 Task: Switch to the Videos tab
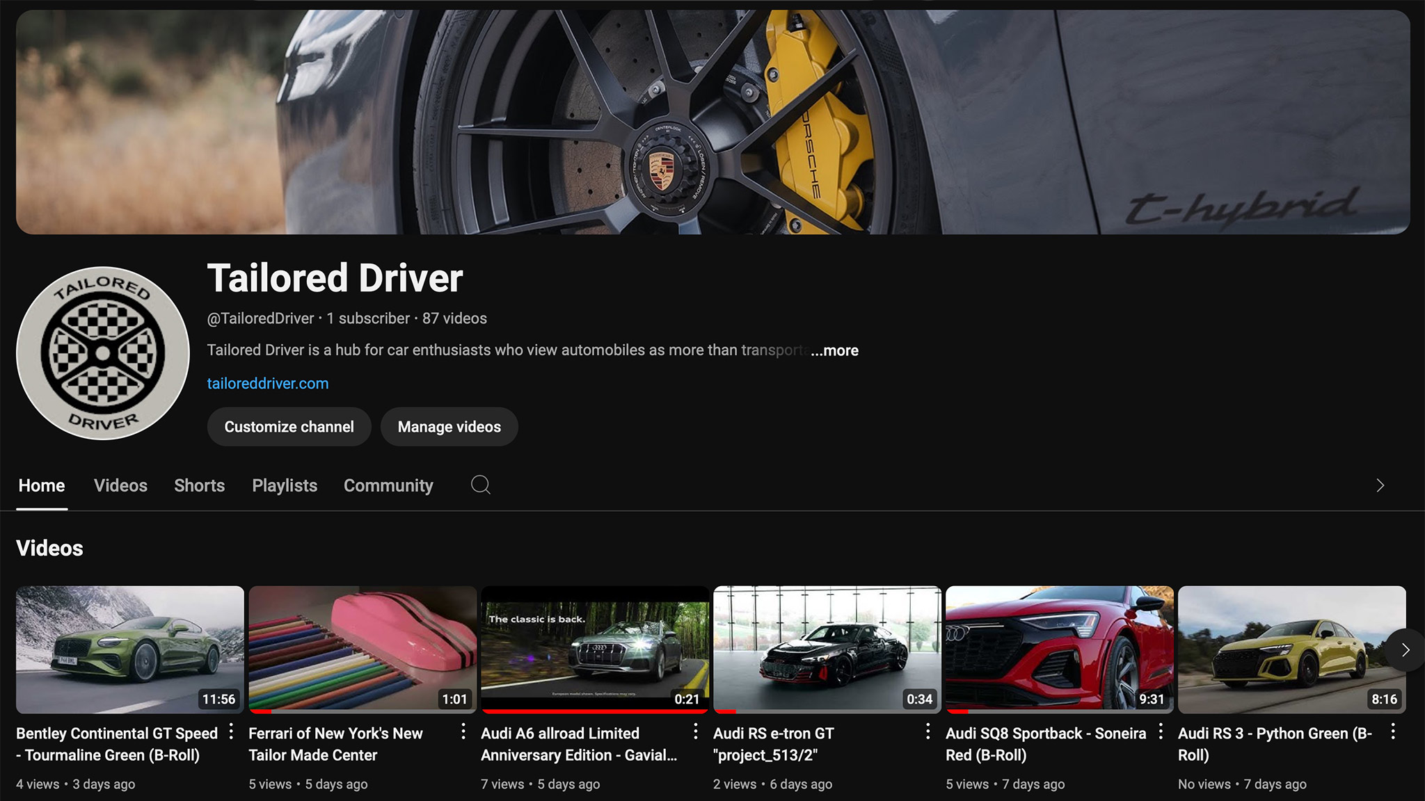(x=120, y=485)
